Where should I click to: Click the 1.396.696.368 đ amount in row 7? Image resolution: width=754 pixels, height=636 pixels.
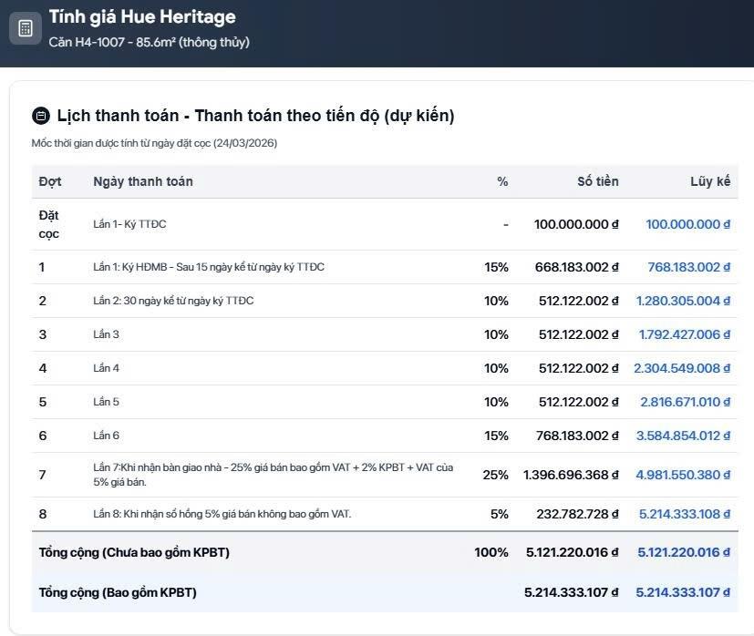(571, 475)
